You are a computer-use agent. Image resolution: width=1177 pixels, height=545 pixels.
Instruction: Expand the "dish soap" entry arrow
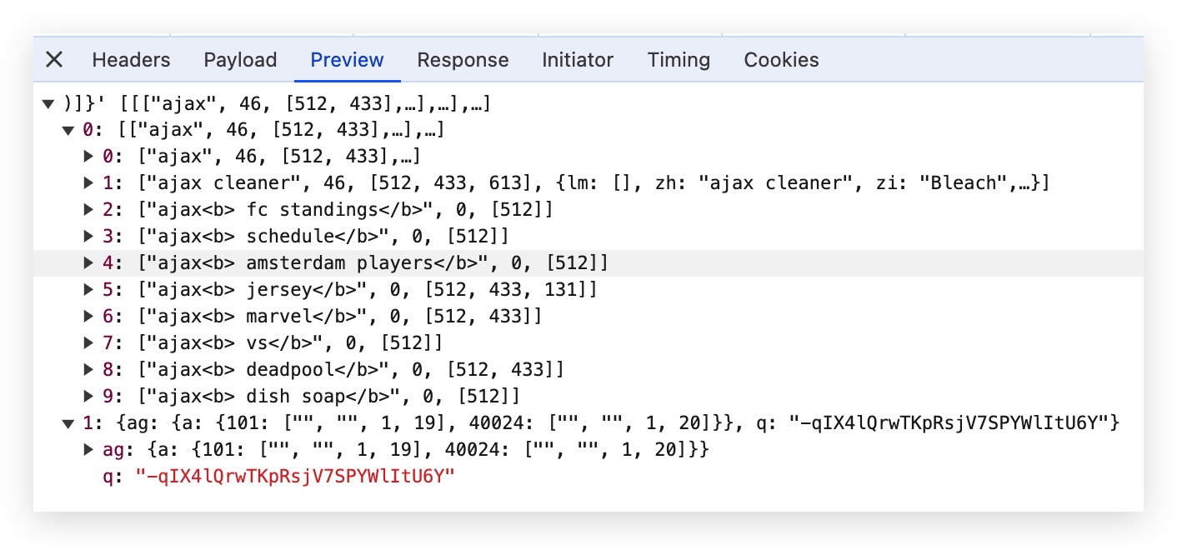pyautogui.click(x=88, y=395)
